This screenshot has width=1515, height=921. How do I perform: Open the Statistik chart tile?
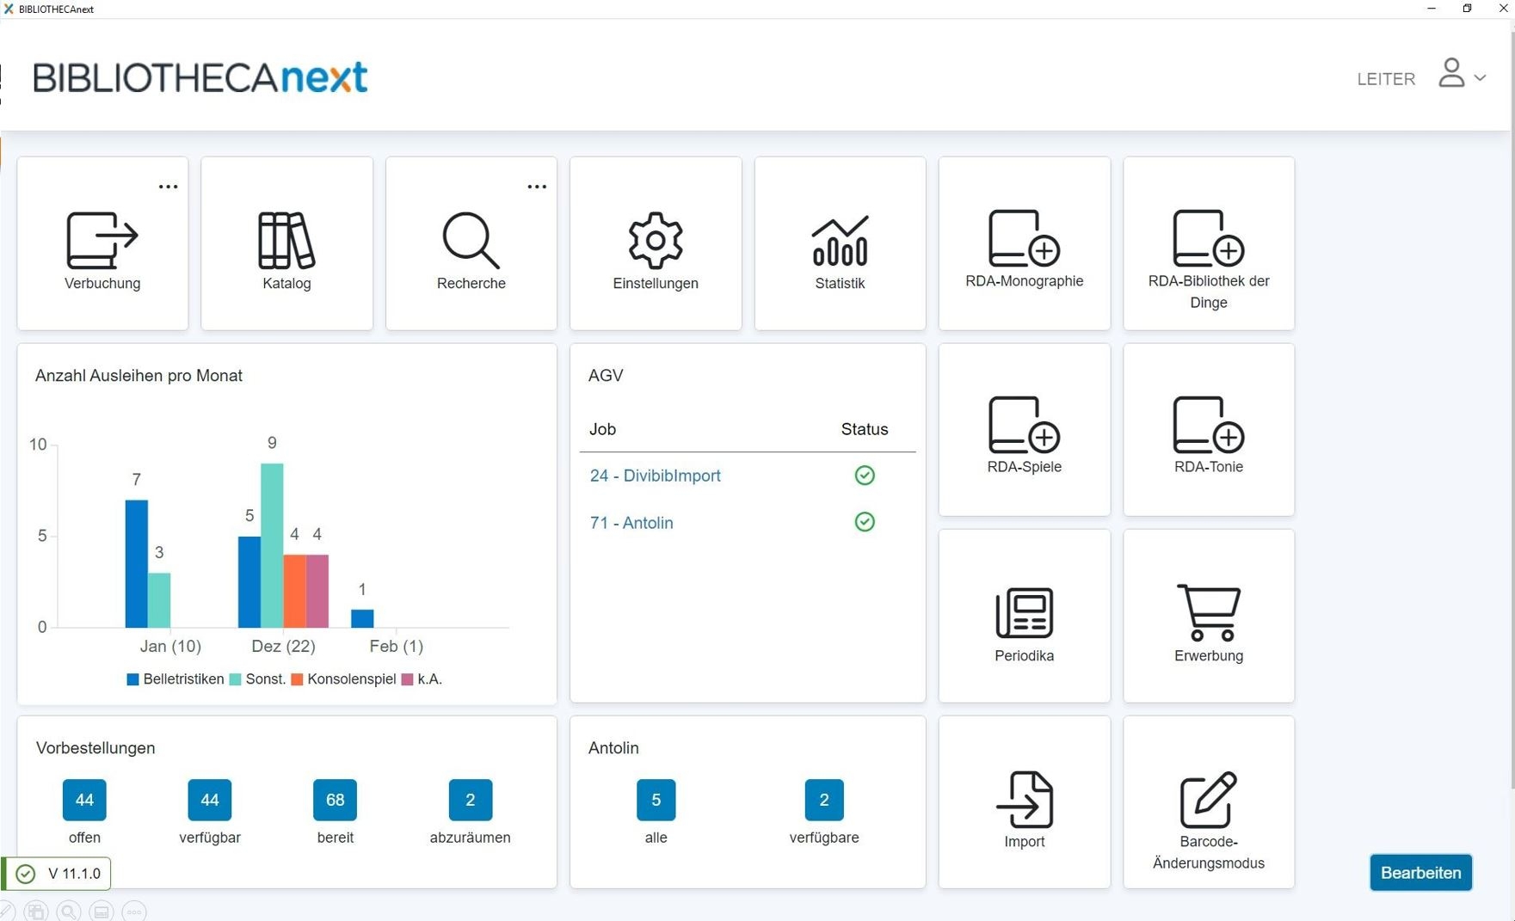pyautogui.click(x=840, y=243)
